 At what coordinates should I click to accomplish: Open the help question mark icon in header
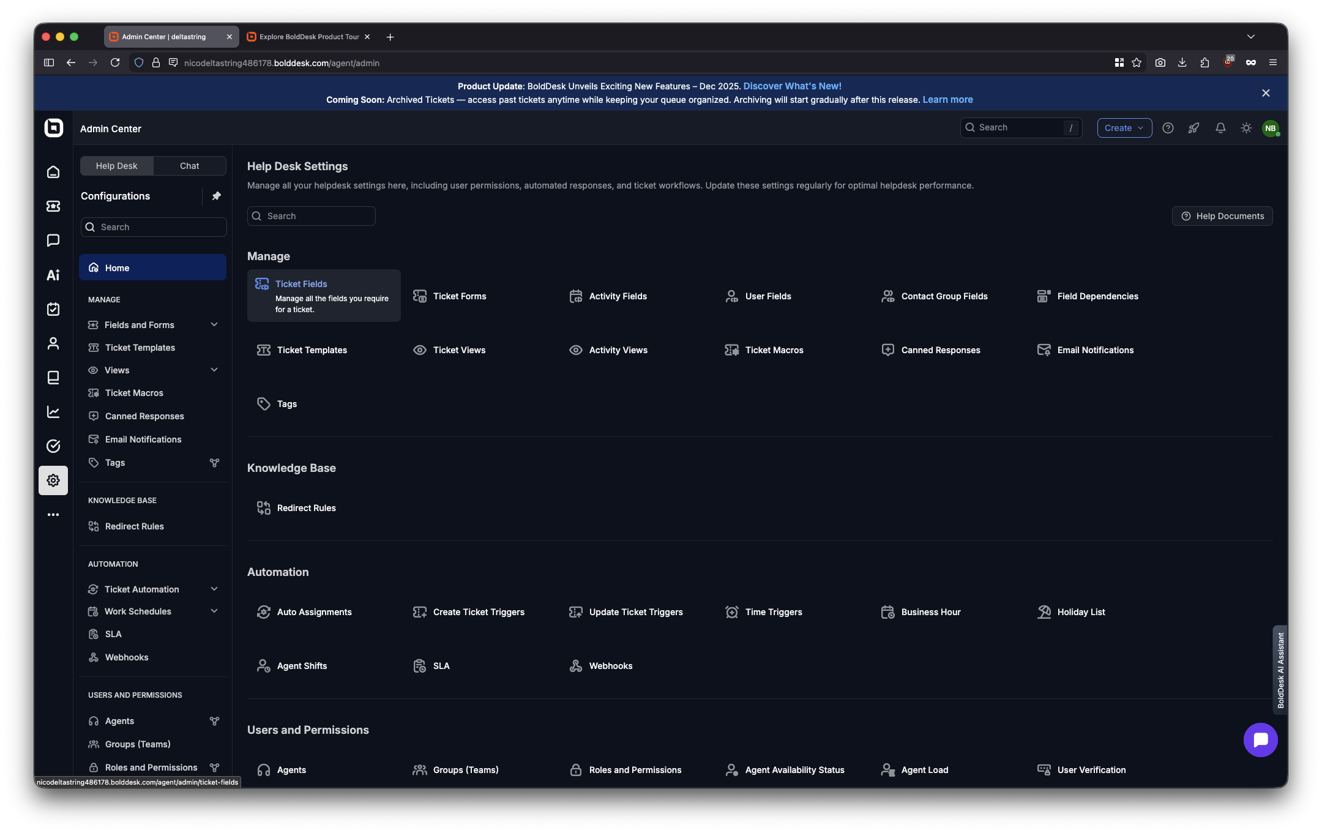click(1168, 128)
